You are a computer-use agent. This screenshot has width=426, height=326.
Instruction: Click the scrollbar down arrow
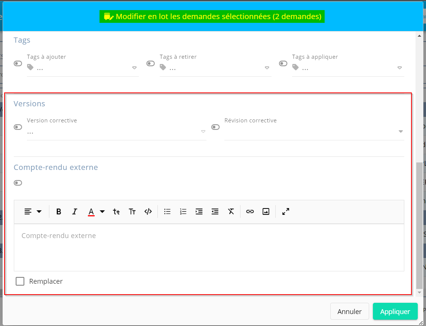coord(419,293)
